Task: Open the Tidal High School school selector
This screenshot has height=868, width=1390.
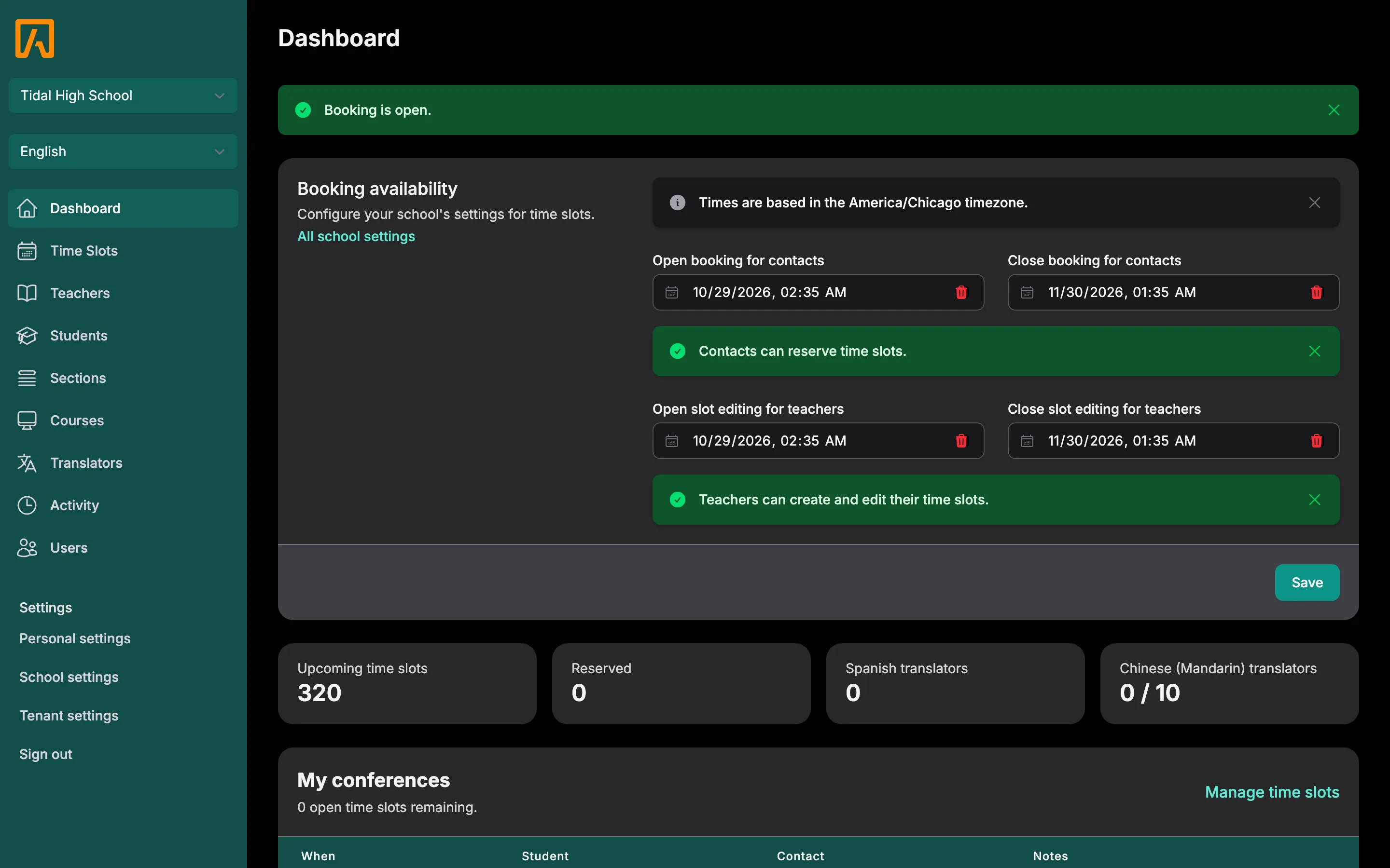Action: (123, 95)
